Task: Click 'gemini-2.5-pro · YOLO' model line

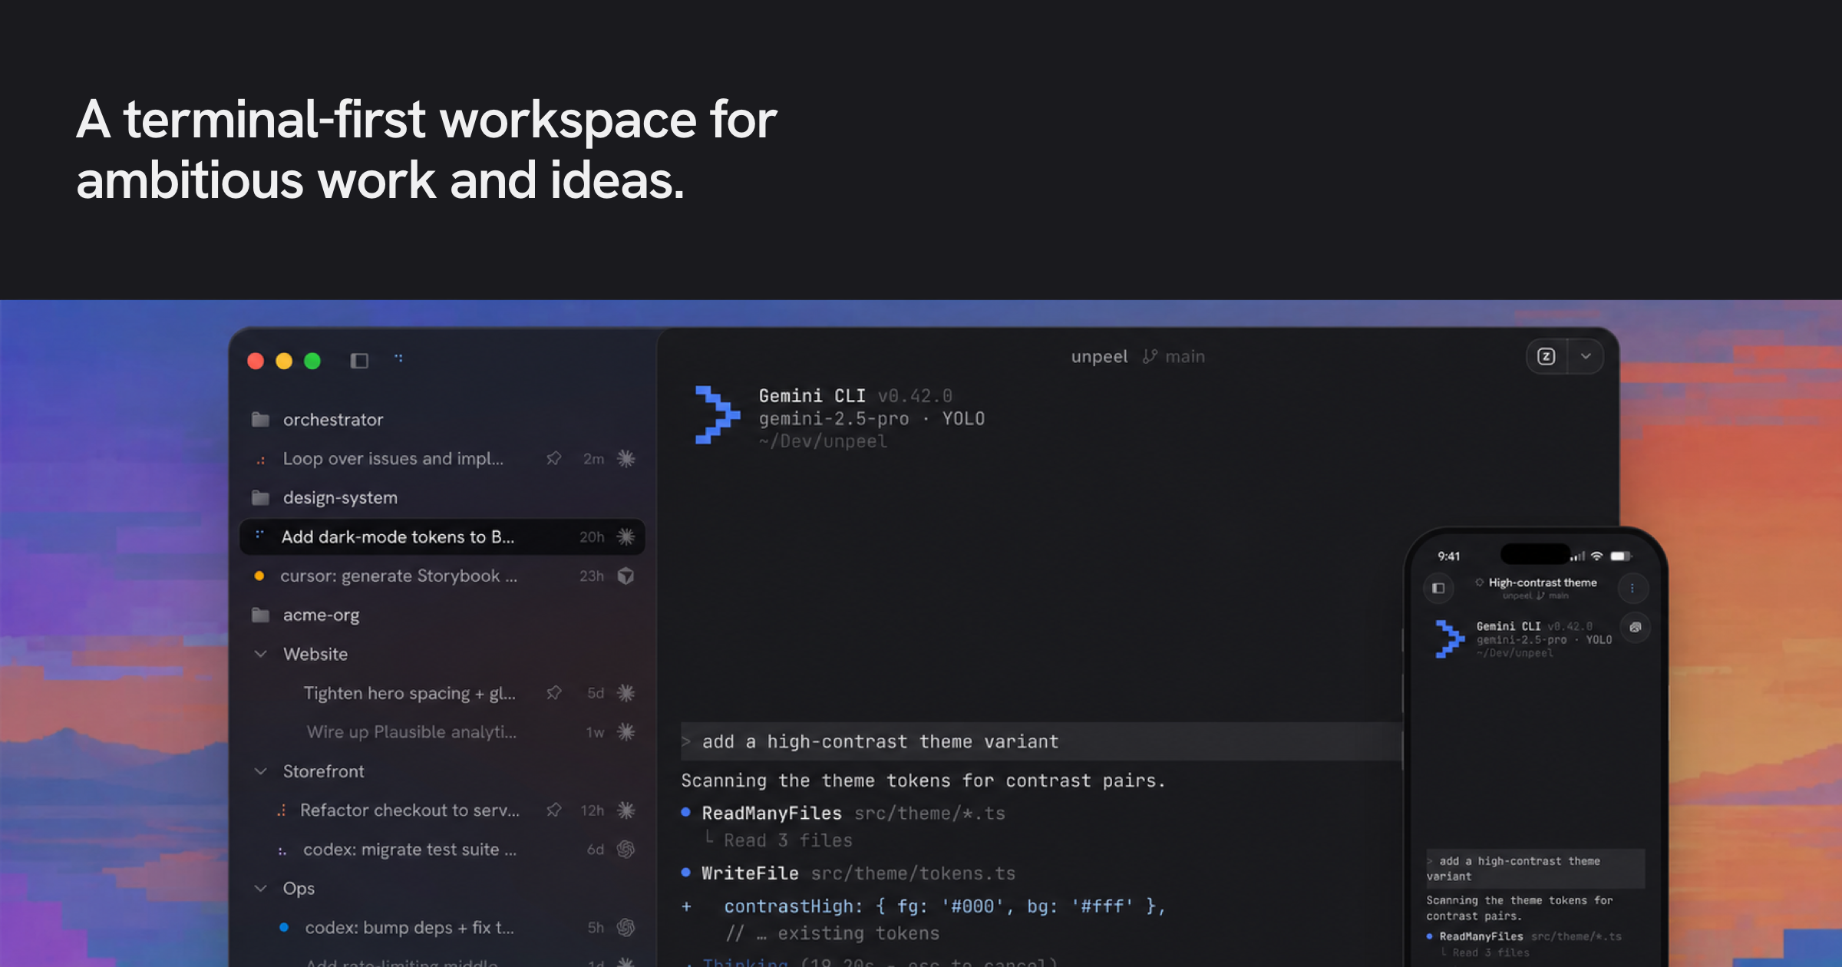Action: coord(872,418)
